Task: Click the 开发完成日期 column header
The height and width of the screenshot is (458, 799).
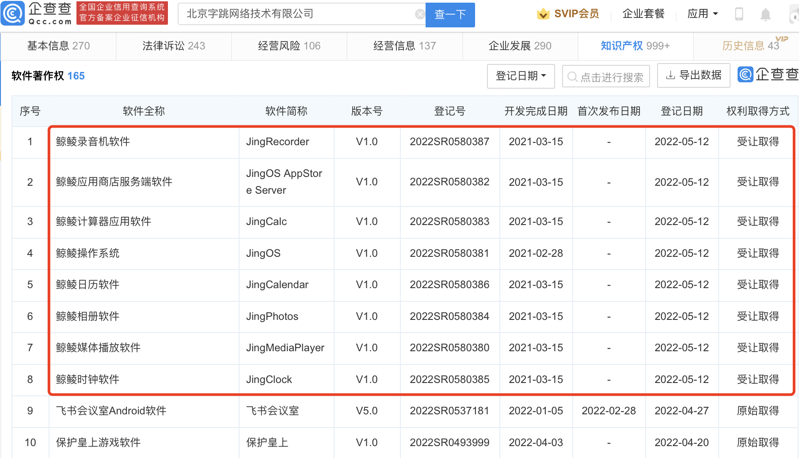Action: [x=536, y=111]
